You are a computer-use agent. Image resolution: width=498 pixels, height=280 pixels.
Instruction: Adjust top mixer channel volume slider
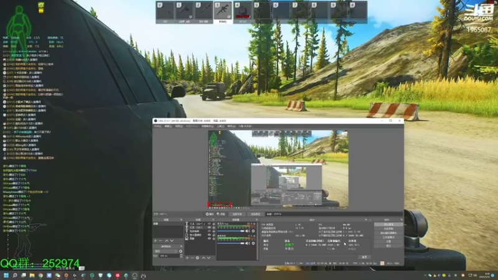point(231,231)
